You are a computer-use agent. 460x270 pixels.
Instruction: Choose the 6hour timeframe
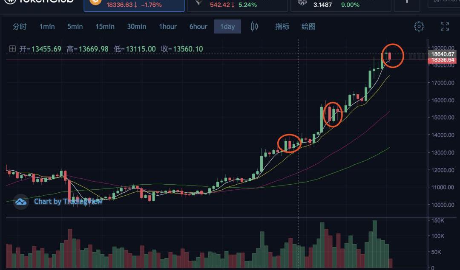[198, 27]
